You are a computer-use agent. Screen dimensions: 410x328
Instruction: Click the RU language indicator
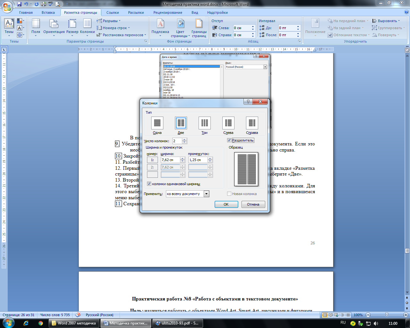coord(343,323)
